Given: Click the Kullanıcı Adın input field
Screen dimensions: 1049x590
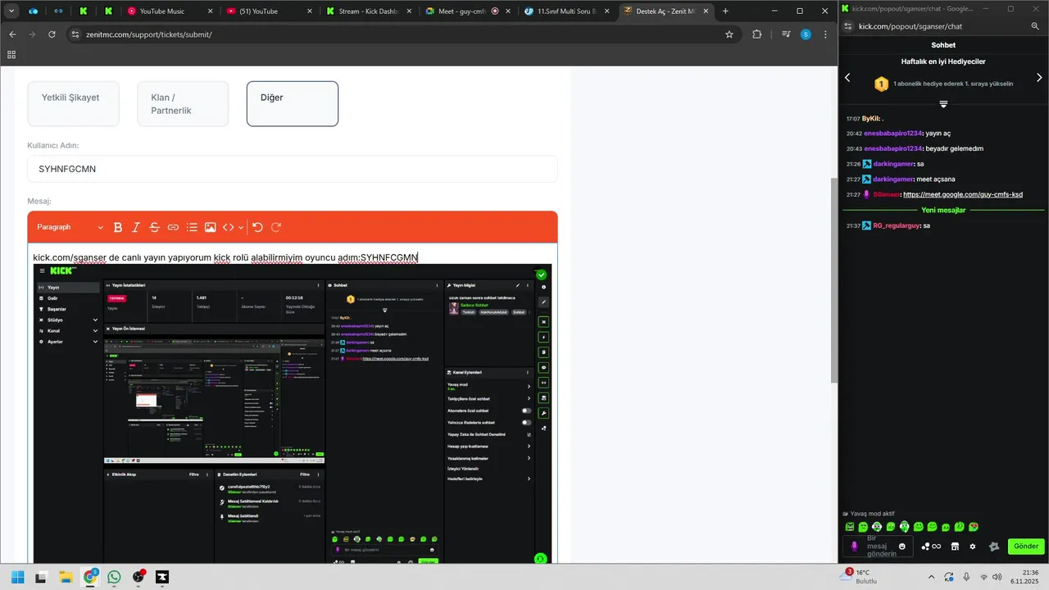Looking at the screenshot, I should (x=293, y=169).
